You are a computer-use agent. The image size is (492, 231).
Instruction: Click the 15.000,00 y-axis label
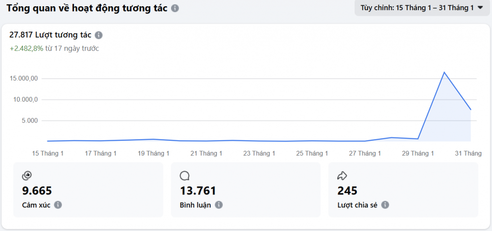pyautogui.click(x=24, y=79)
